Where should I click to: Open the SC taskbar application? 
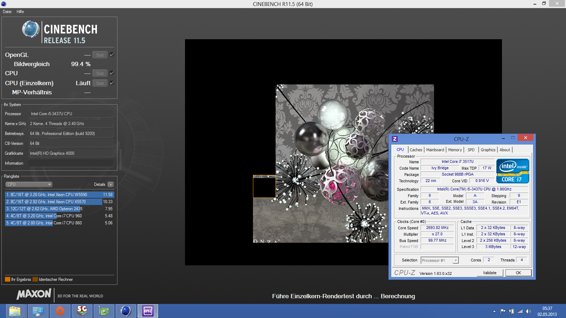[82, 311]
